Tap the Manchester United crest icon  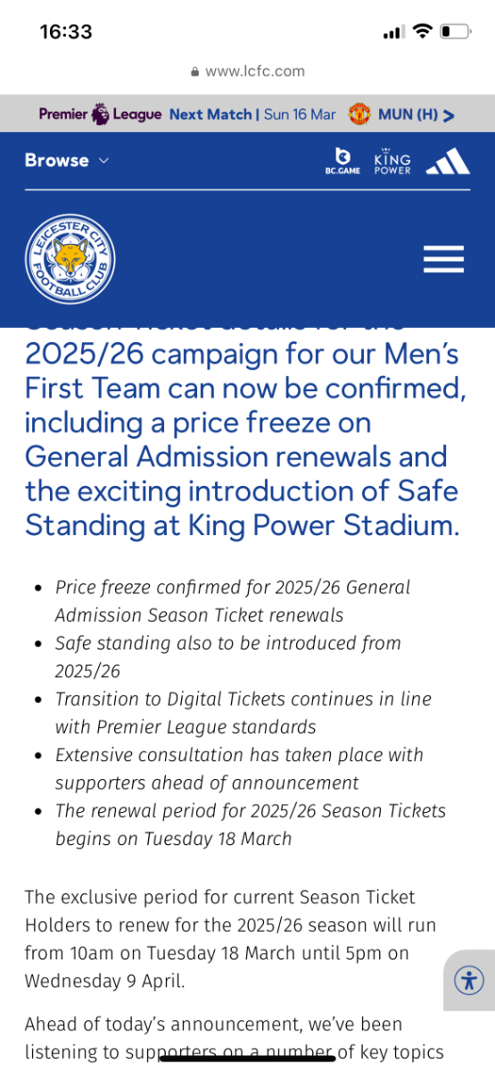pyautogui.click(x=359, y=114)
